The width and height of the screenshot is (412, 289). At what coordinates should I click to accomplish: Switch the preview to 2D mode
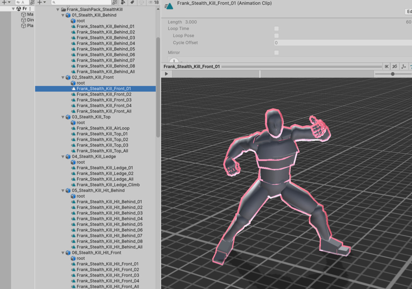(x=395, y=66)
